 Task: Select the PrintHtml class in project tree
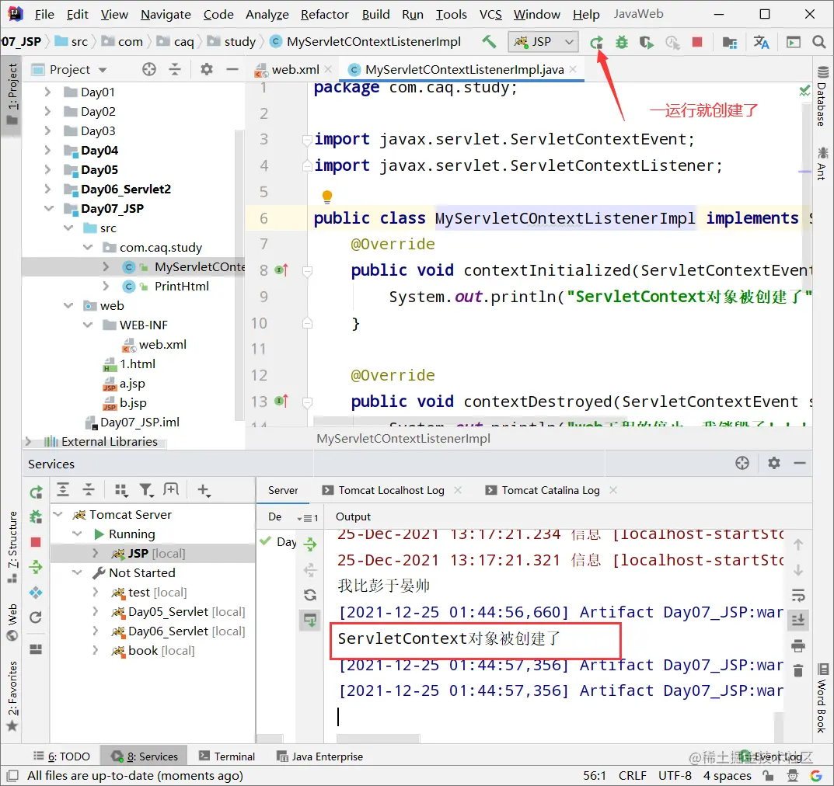181,286
